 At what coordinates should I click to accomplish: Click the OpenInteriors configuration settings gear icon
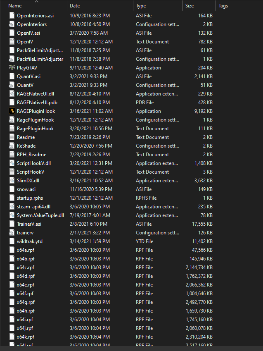point(12,24)
